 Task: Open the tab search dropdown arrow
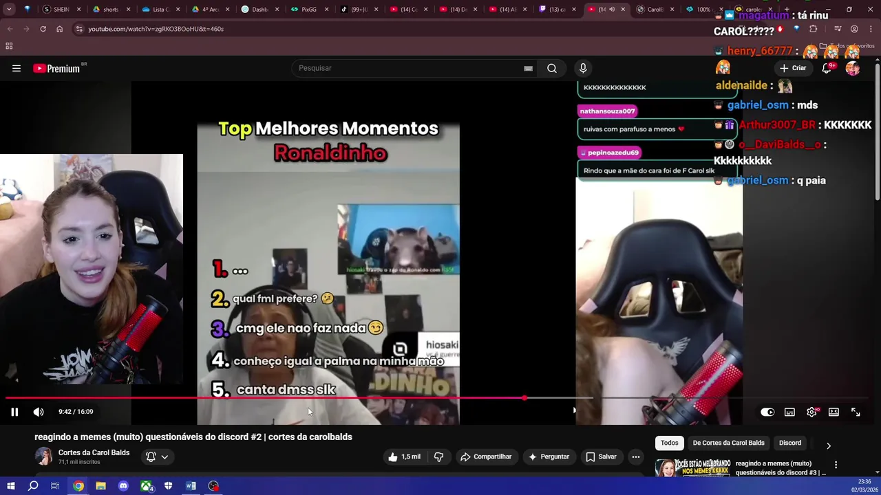click(9, 10)
